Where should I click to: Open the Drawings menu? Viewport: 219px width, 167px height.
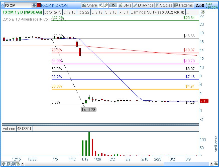[x=143, y=5]
